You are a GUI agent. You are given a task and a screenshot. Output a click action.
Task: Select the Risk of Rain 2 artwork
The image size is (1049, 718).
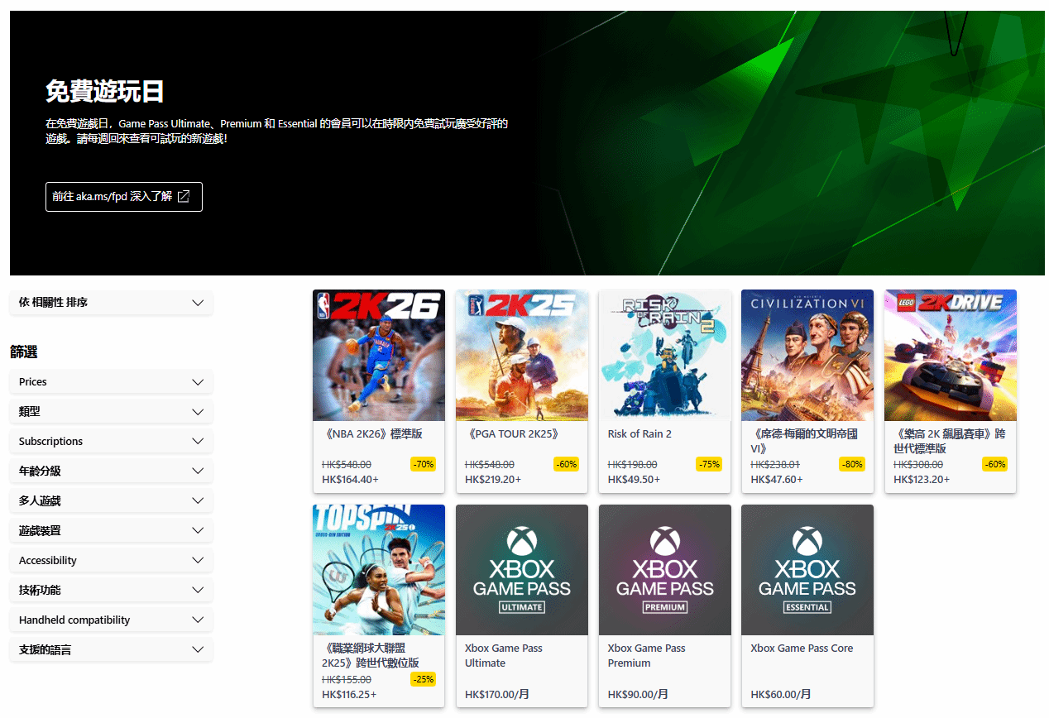coord(665,356)
